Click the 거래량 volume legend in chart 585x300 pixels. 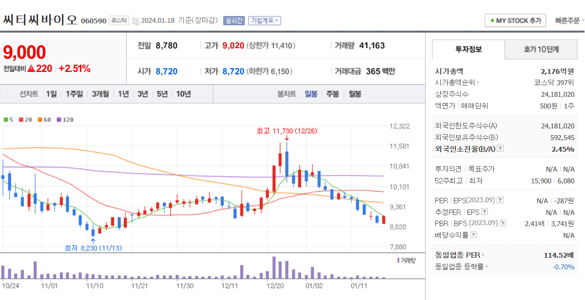pyautogui.click(x=407, y=261)
